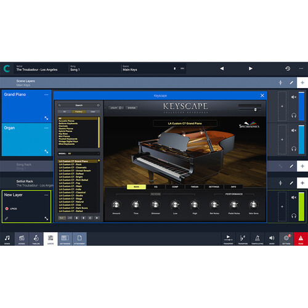Go to the next scene arrow
The image size is (308, 308).
[251, 68]
